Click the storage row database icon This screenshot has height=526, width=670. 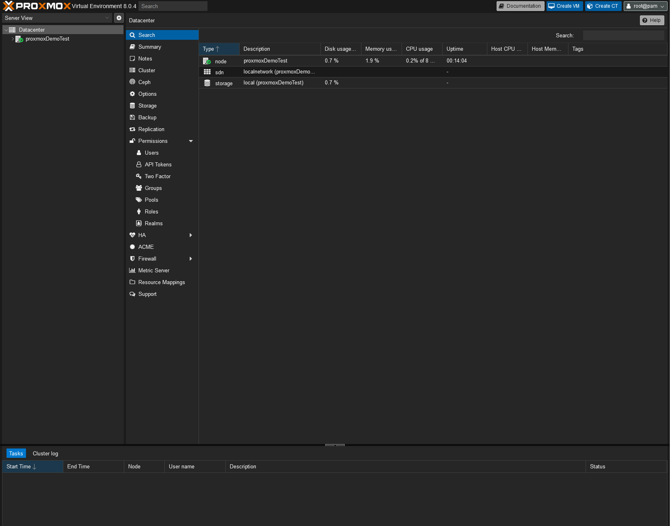click(x=207, y=83)
